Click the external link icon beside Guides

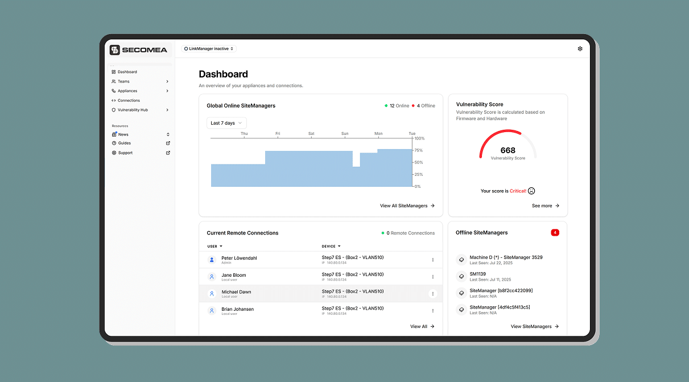pos(168,143)
